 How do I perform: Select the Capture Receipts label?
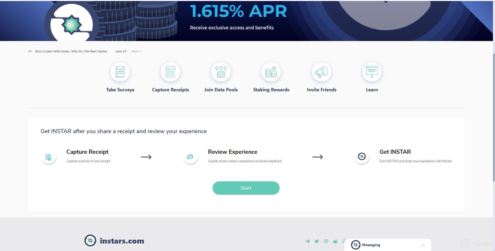(x=170, y=90)
